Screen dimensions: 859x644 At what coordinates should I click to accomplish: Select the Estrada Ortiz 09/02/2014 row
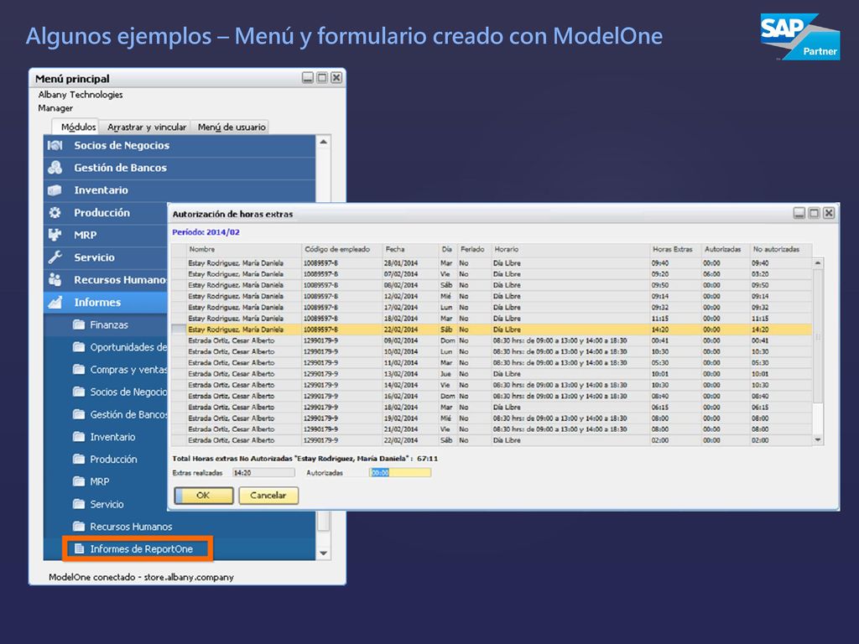point(492,340)
